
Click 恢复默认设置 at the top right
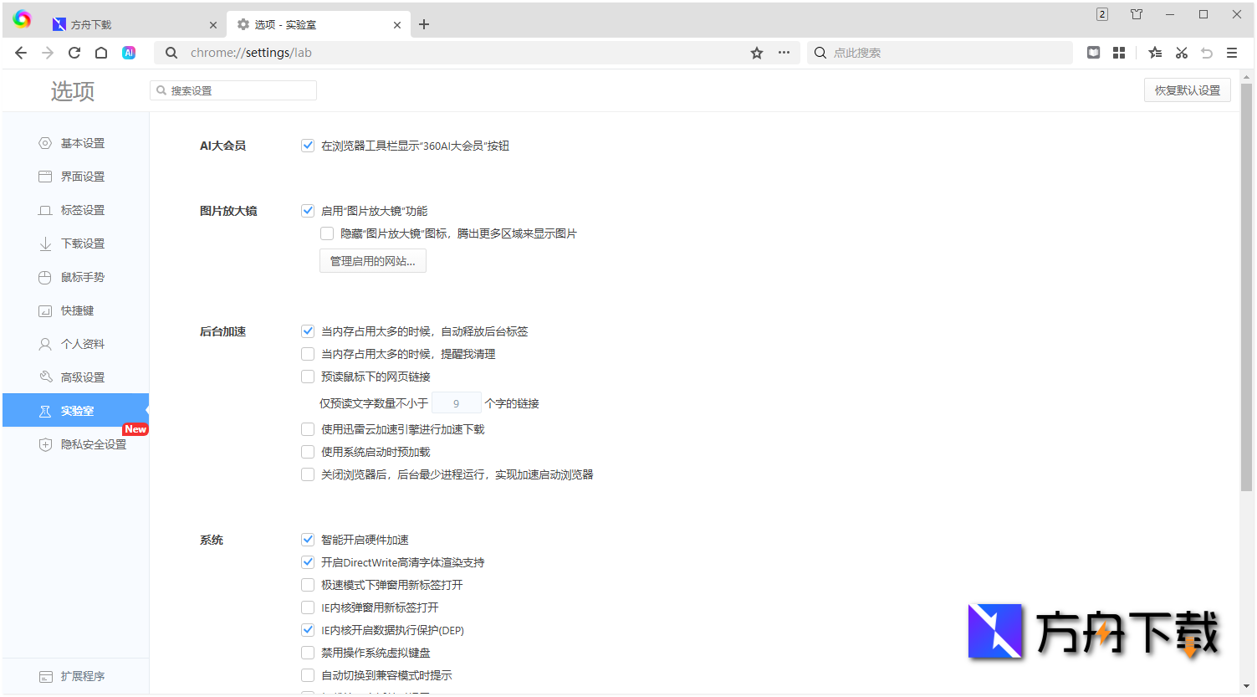tap(1187, 90)
